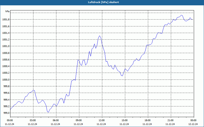This screenshot has width=204, height=127.
Task: Select the 1001,6 y-axis label
Action: pos(6,26)
